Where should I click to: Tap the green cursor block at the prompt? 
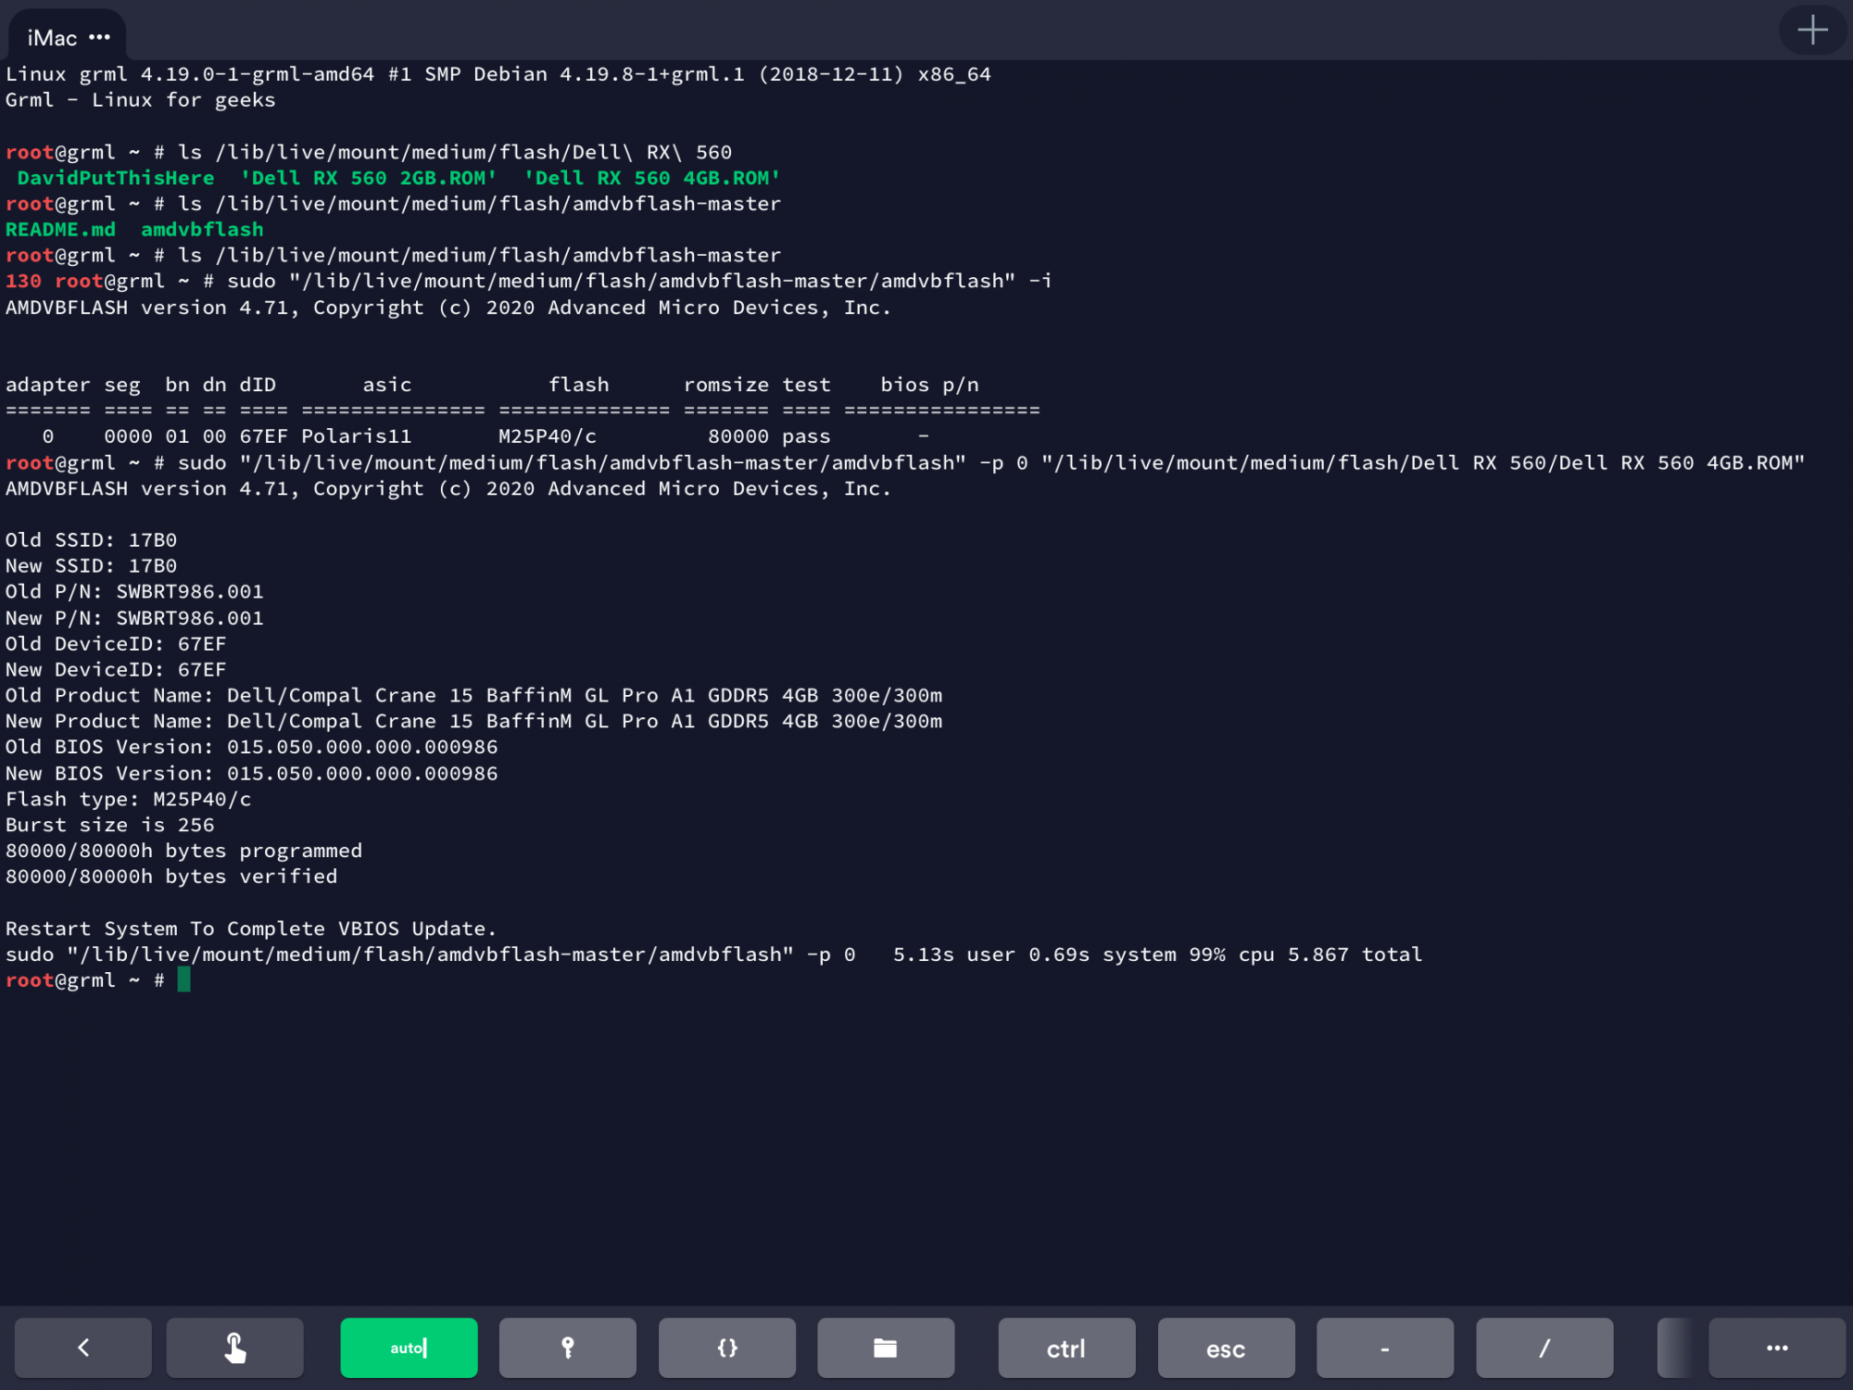(x=184, y=979)
